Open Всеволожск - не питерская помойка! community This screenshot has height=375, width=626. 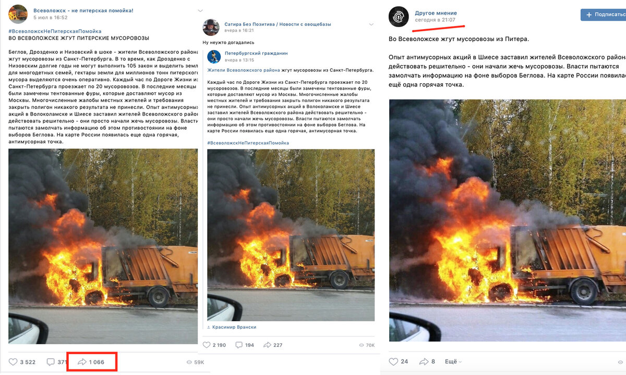click(83, 10)
